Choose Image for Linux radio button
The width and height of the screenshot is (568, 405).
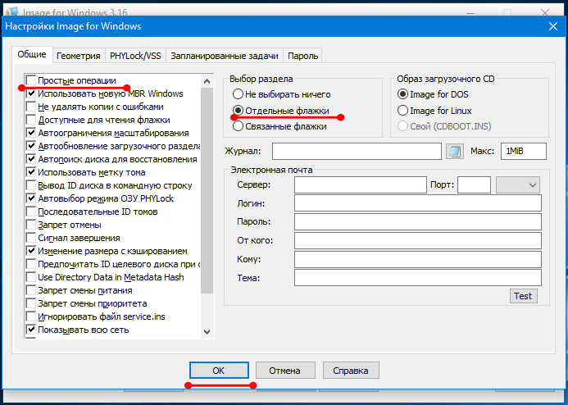pyautogui.click(x=402, y=111)
